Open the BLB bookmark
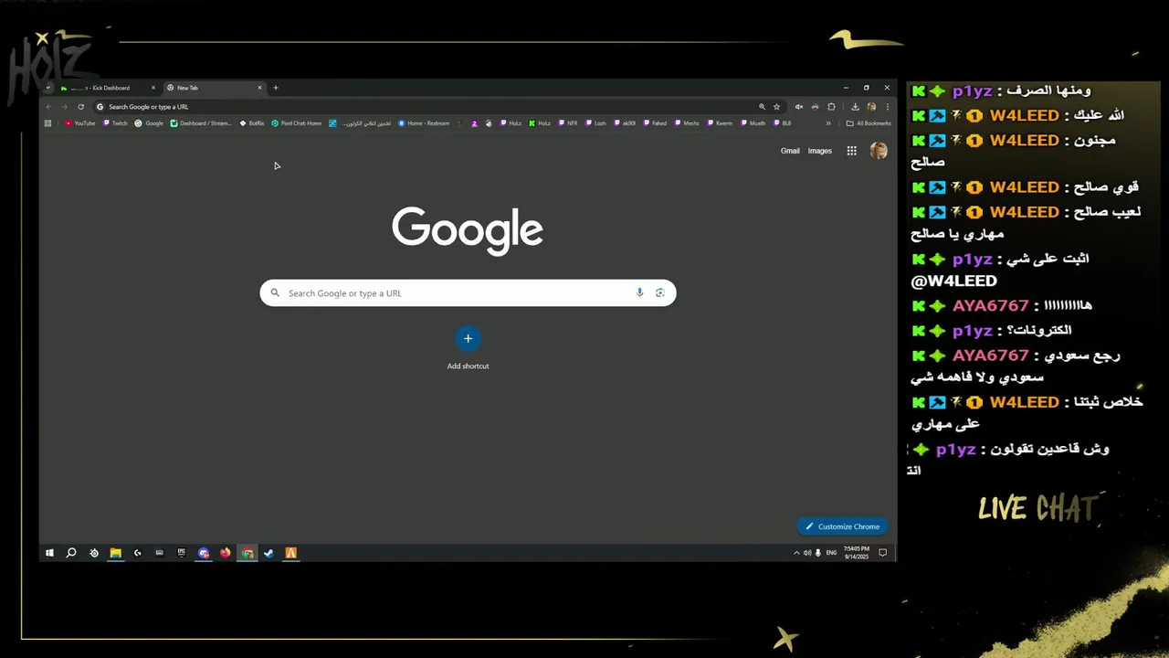 783,123
